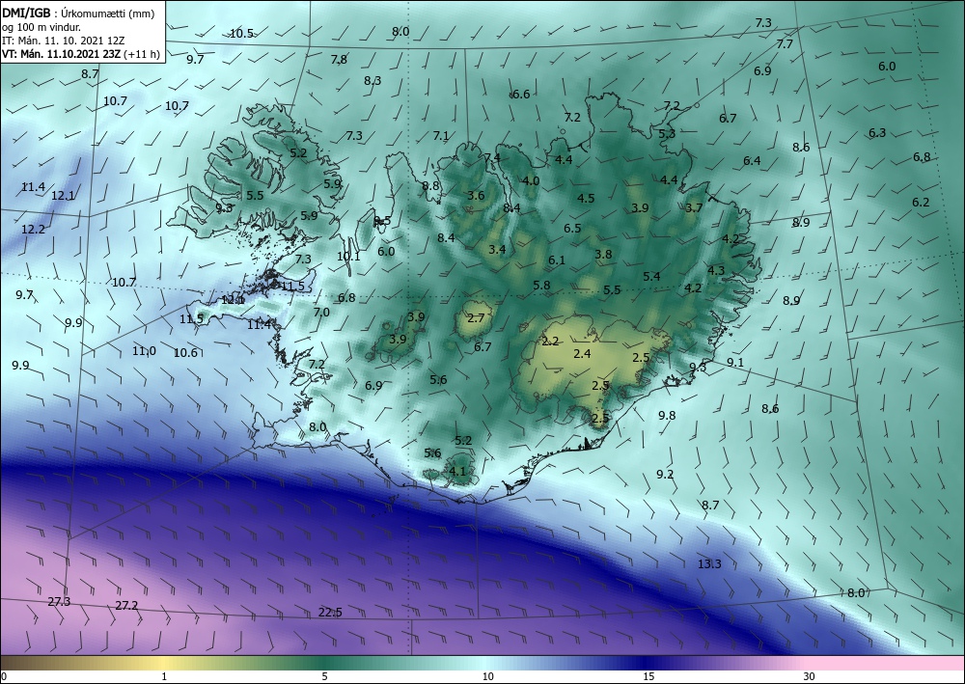Click the '0' label on the color scale

[x=4, y=677]
